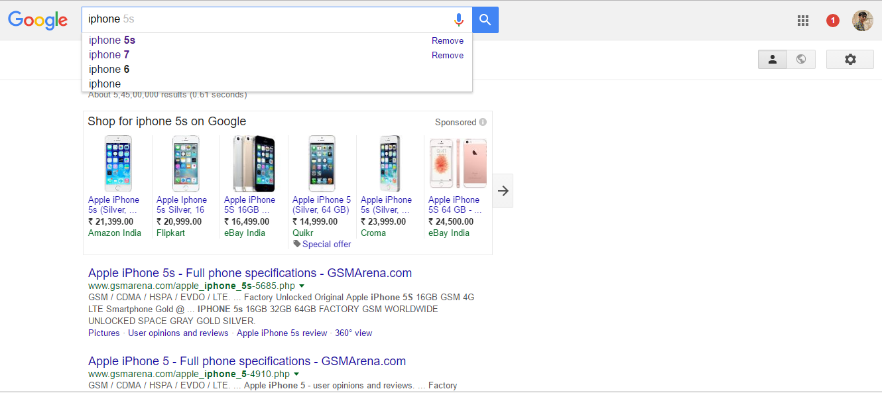The width and height of the screenshot is (882, 395).
Task: Open "Apple iPhone 5S 64 GB" listing link
Action: 455,205
